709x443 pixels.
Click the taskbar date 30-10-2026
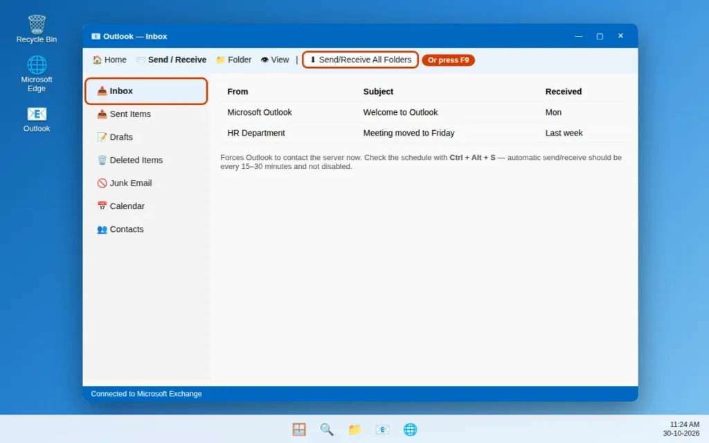click(x=681, y=433)
